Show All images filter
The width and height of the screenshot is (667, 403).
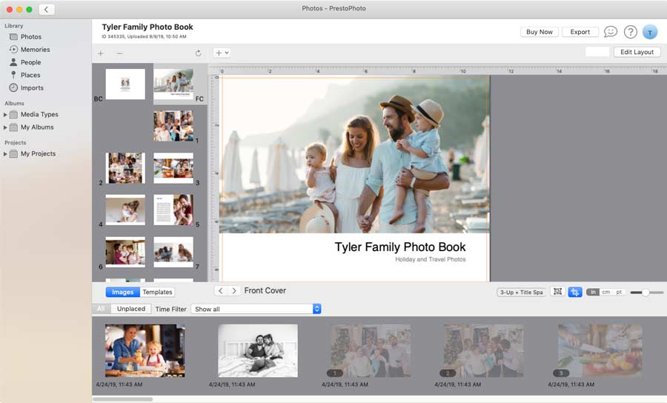101,309
